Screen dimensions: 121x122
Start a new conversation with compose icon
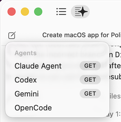click(12, 35)
